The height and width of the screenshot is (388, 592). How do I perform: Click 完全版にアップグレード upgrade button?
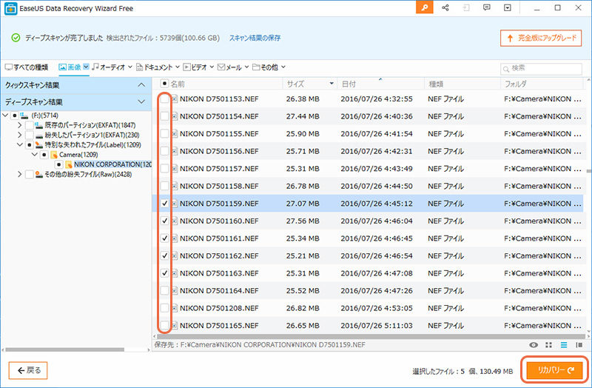point(541,39)
